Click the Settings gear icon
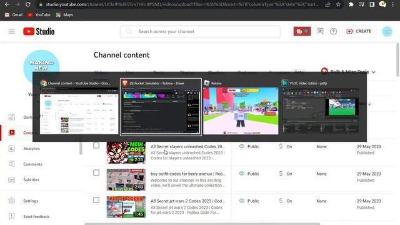The height and width of the screenshot is (225, 400). (11, 201)
